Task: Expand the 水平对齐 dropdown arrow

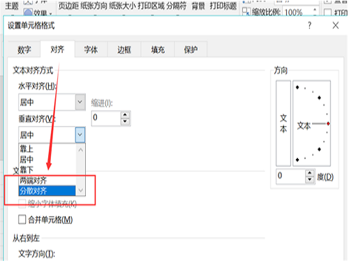Action: (x=80, y=102)
